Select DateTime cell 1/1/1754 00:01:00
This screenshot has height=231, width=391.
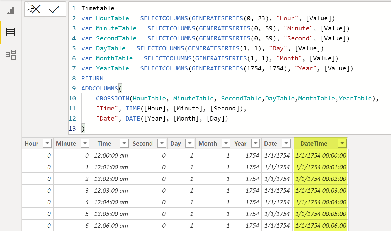(320, 167)
